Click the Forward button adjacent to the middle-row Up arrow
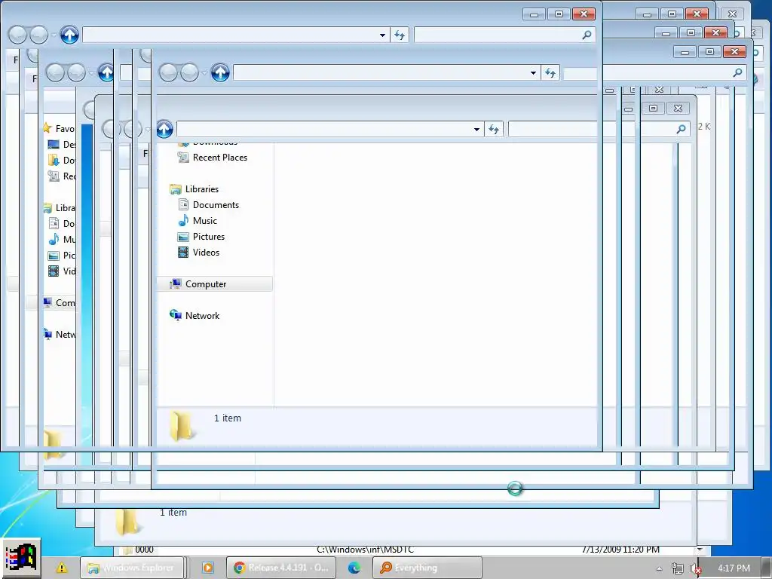This screenshot has height=579, width=772. [189, 73]
